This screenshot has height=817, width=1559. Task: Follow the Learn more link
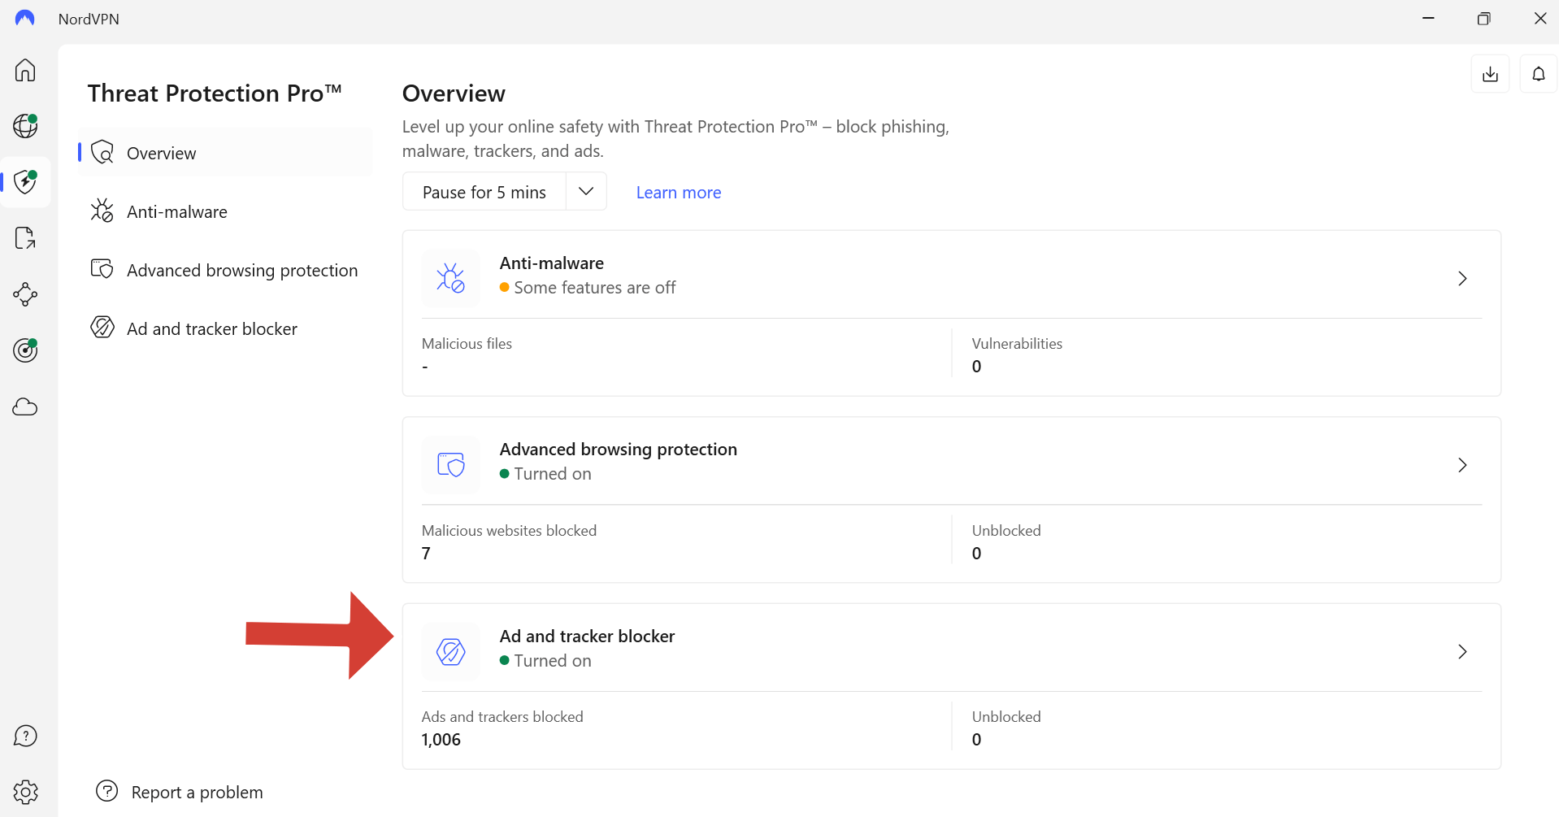[x=679, y=193]
